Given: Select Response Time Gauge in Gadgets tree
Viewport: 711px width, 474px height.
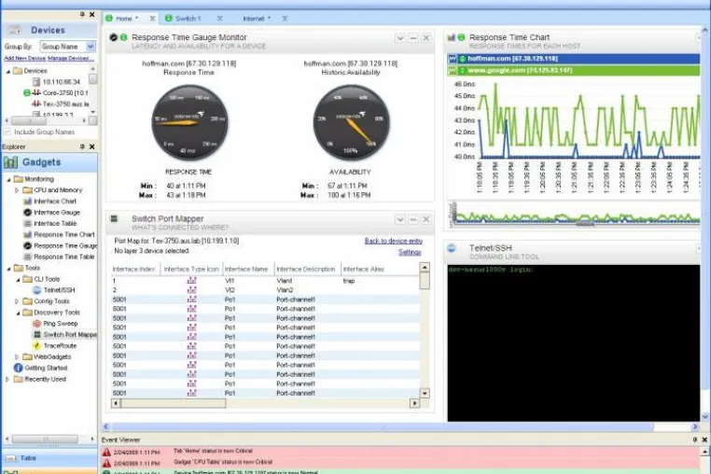Looking at the screenshot, I should (x=65, y=245).
